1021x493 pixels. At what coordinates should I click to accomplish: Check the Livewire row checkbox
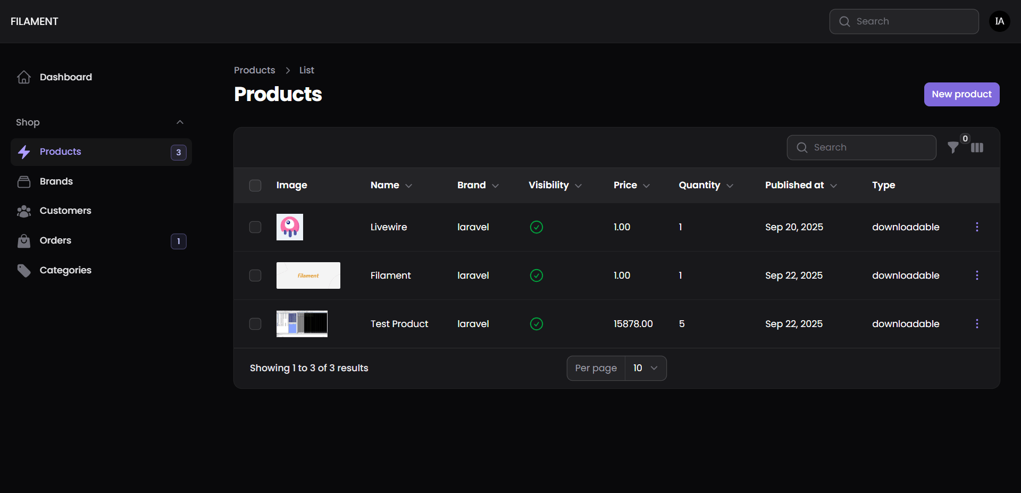[x=255, y=227]
